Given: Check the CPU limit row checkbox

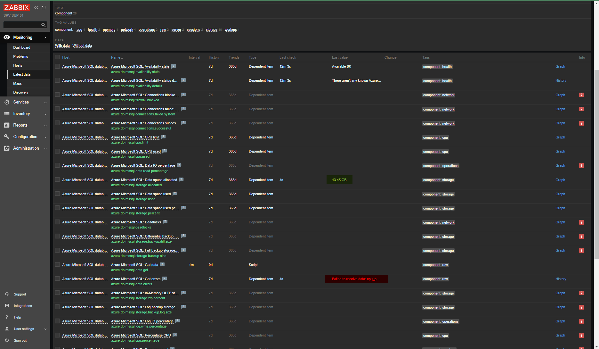Looking at the screenshot, I should click(x=57, y=137).
